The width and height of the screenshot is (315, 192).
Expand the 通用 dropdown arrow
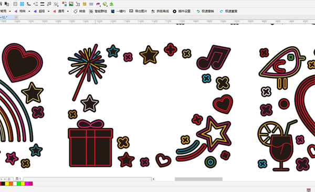point(68,11)
